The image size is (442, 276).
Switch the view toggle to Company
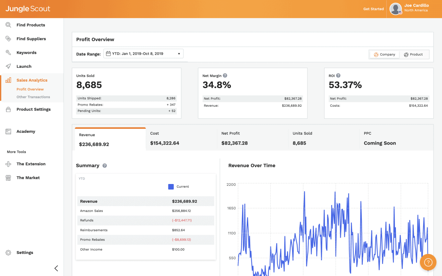pos(385,54)
